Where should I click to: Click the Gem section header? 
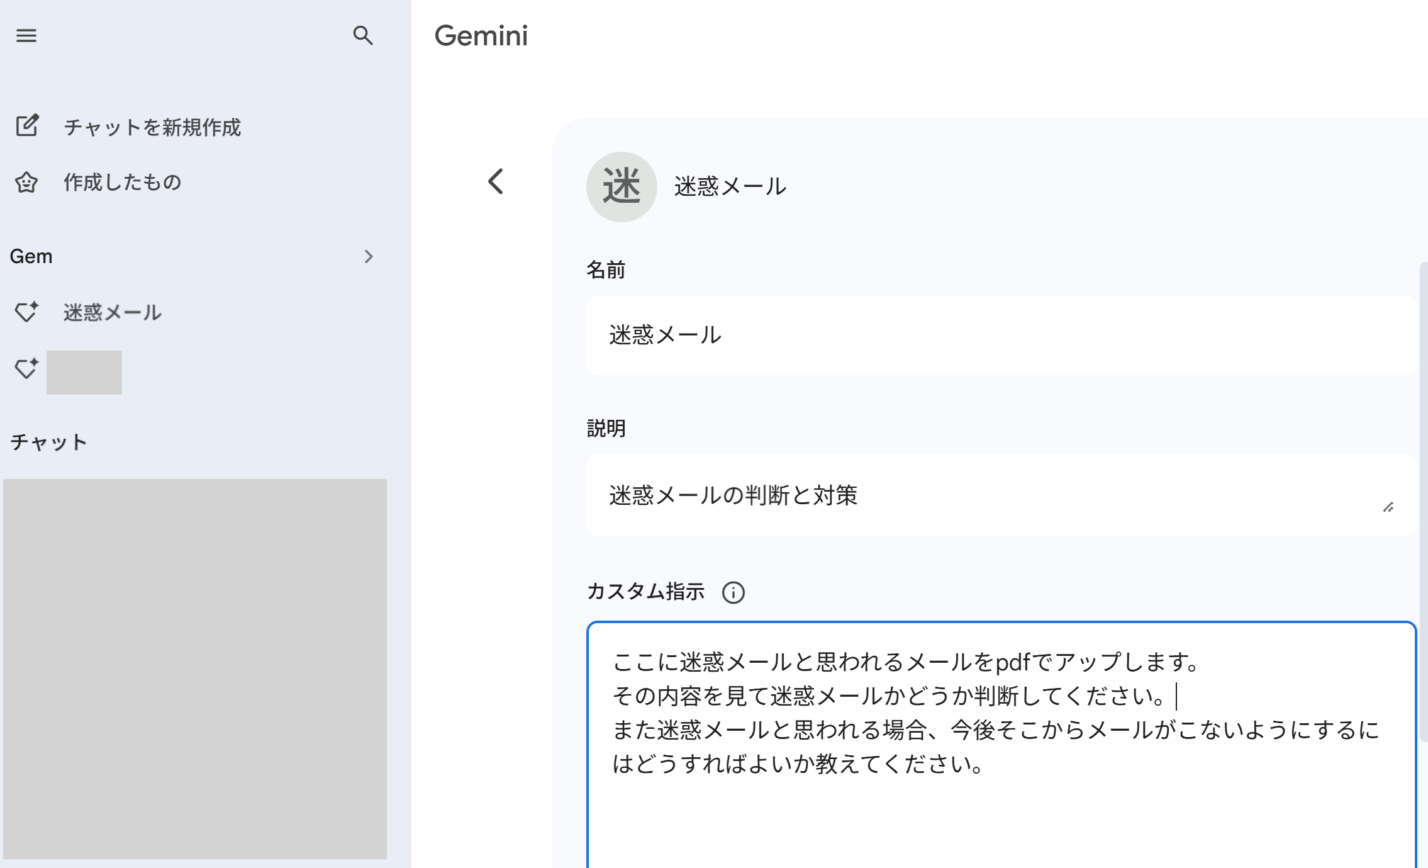(31, 257)
